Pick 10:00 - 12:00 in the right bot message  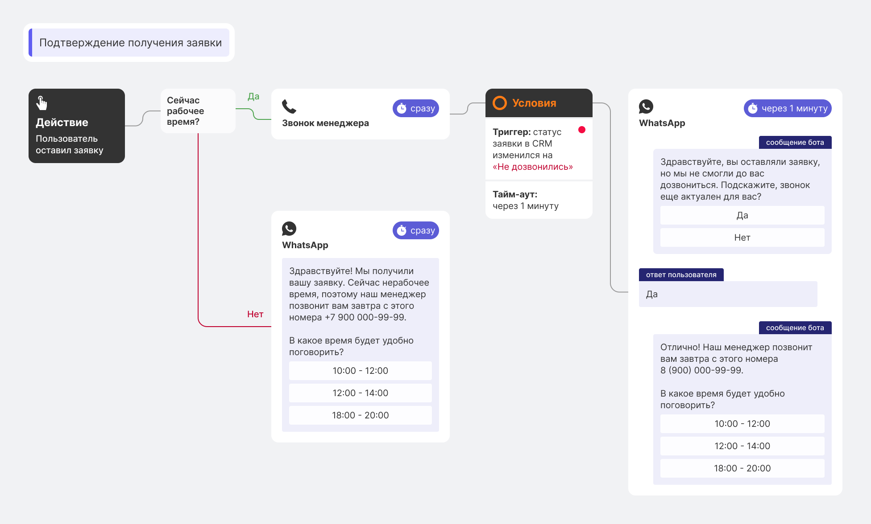pos(742,424)
